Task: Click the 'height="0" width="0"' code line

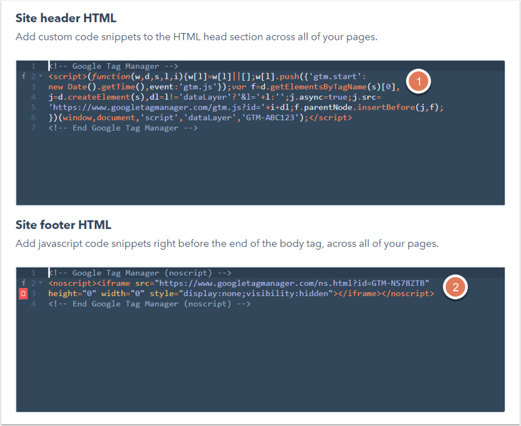Action: point(241,293)
